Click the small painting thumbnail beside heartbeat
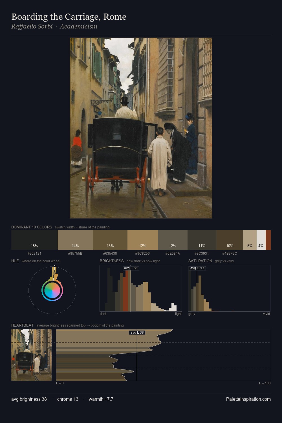 click(x=32, y=355)
